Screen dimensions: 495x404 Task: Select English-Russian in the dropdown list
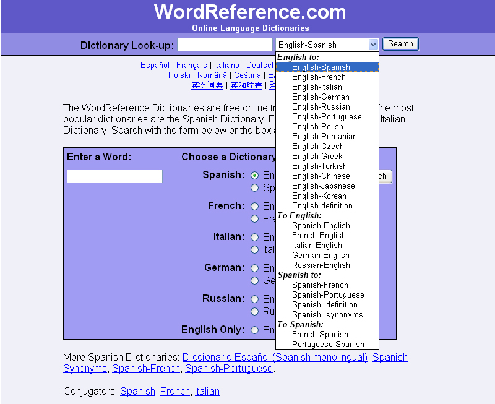pyautogui.click(x=327, y=106)
